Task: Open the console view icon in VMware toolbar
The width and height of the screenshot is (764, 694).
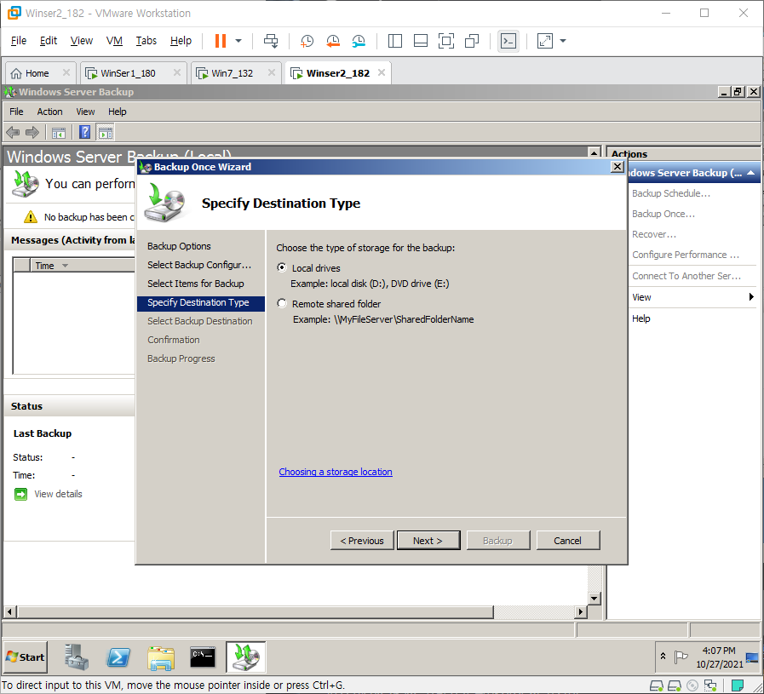Action: point(508,41)
